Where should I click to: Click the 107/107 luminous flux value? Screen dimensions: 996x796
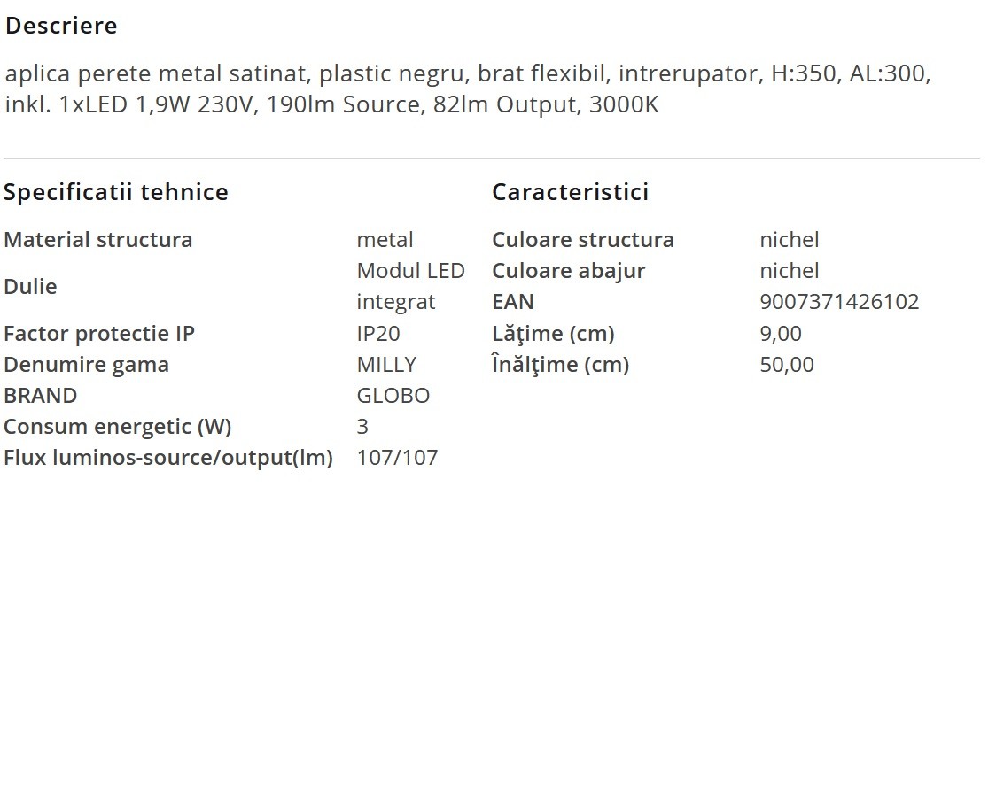397,458
